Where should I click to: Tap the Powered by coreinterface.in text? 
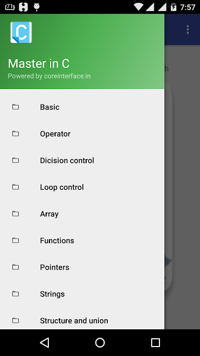click(49, 76)
